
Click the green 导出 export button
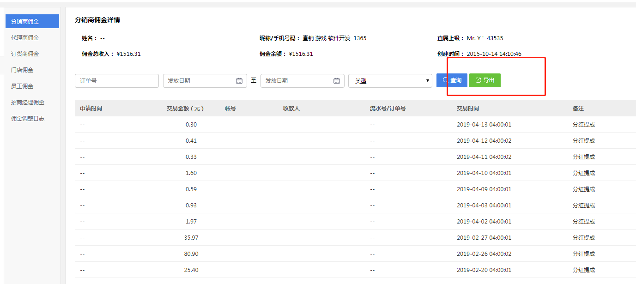pos(485,80)
